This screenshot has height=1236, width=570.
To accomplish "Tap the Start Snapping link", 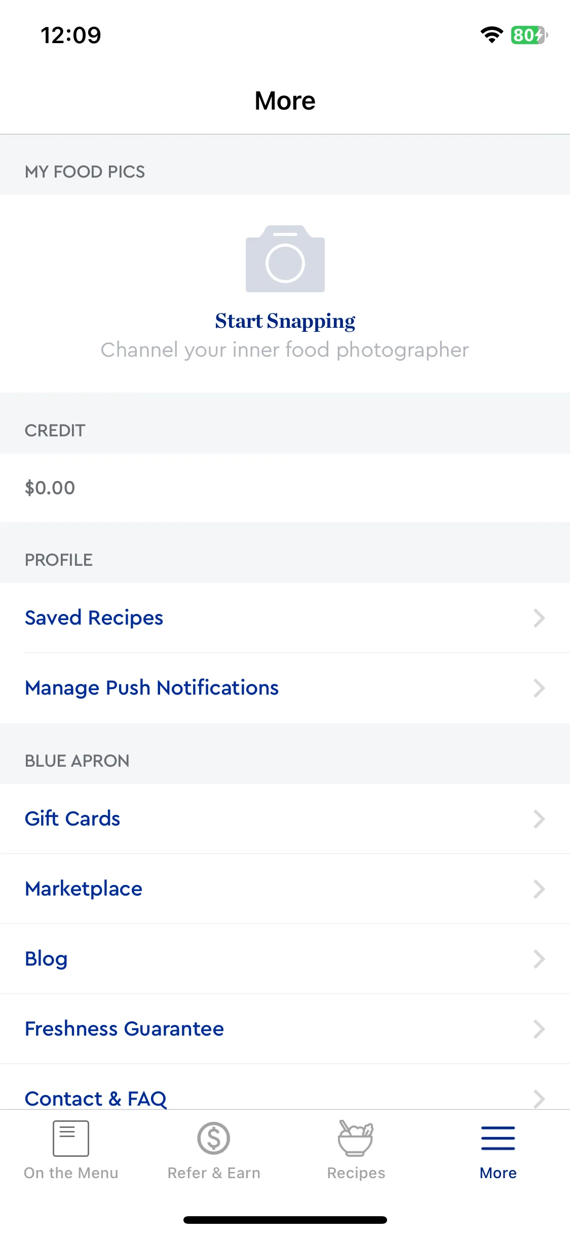I will tap(285, 321).
